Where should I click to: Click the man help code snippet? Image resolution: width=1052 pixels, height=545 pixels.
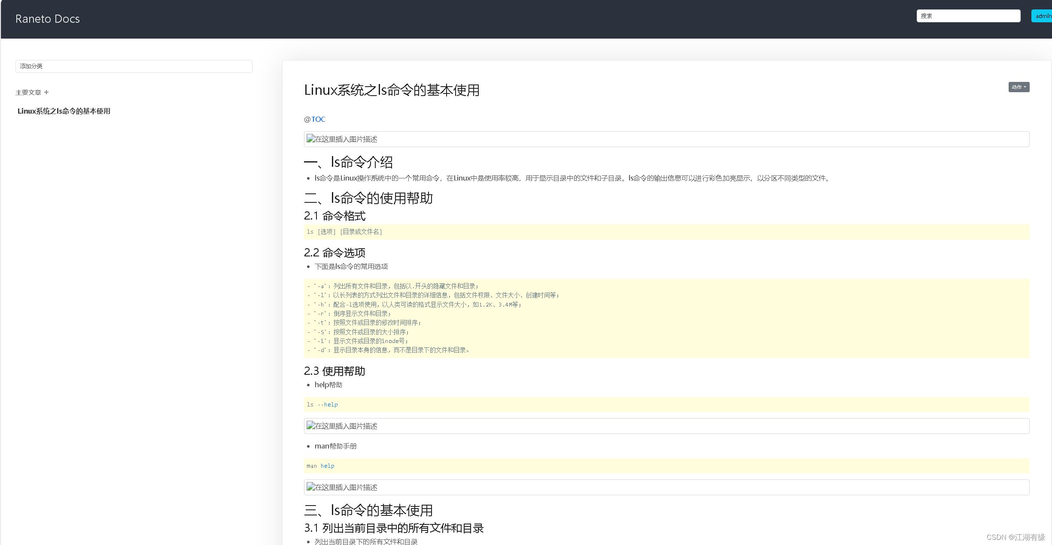pyautogui.click(x=320, y=466)
